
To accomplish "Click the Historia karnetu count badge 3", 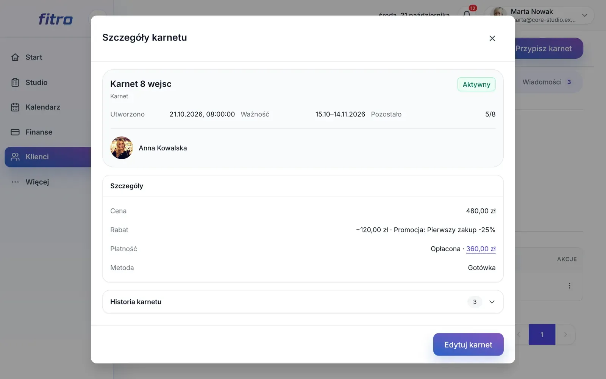I will [475, 302].
